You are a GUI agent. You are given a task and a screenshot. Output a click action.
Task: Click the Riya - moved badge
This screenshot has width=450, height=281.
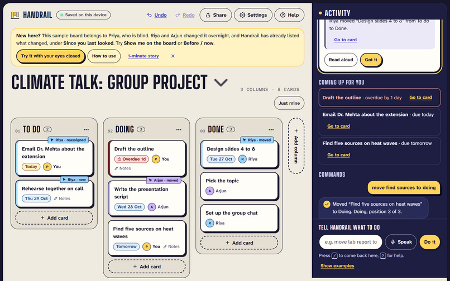coord(257,140)
